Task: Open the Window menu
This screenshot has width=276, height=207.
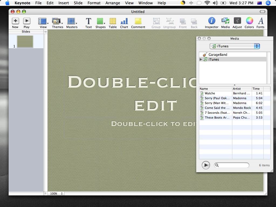Action: 146,3
